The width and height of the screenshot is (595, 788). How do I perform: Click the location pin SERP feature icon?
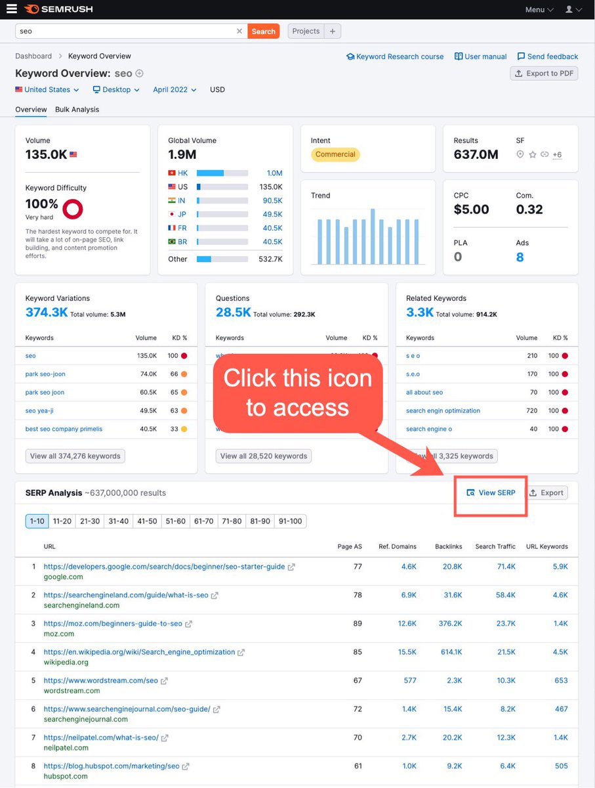(520, 154)
